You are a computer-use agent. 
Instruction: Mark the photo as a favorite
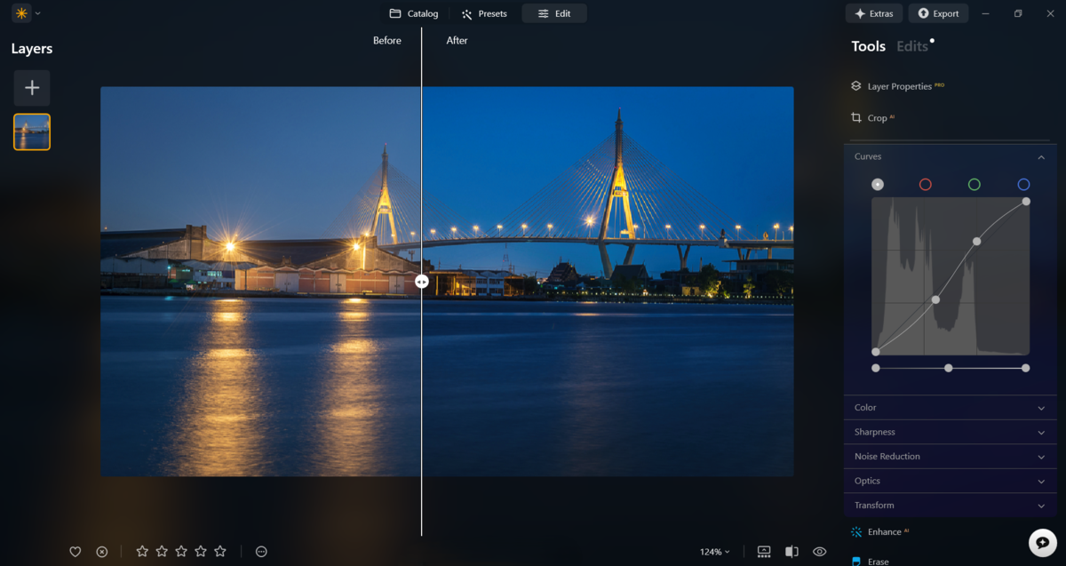tap(76, 551)
